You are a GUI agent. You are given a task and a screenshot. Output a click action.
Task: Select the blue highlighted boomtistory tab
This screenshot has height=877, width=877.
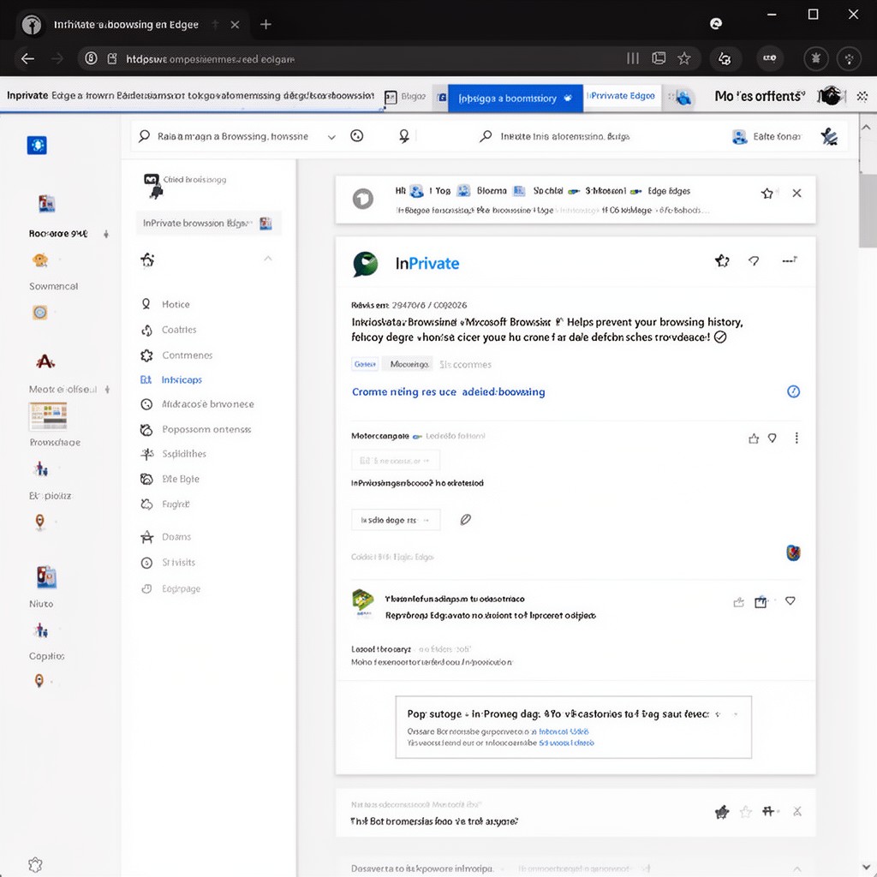(x=515, y=98)
